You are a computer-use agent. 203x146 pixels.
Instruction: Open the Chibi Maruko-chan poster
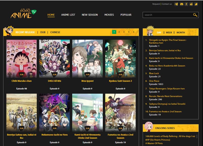(22, 59)
